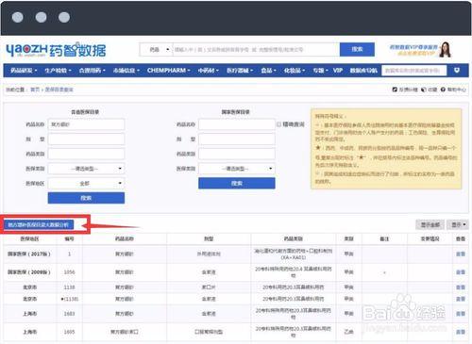Expand 医疗器械 nav menu

tap(240, 71)
